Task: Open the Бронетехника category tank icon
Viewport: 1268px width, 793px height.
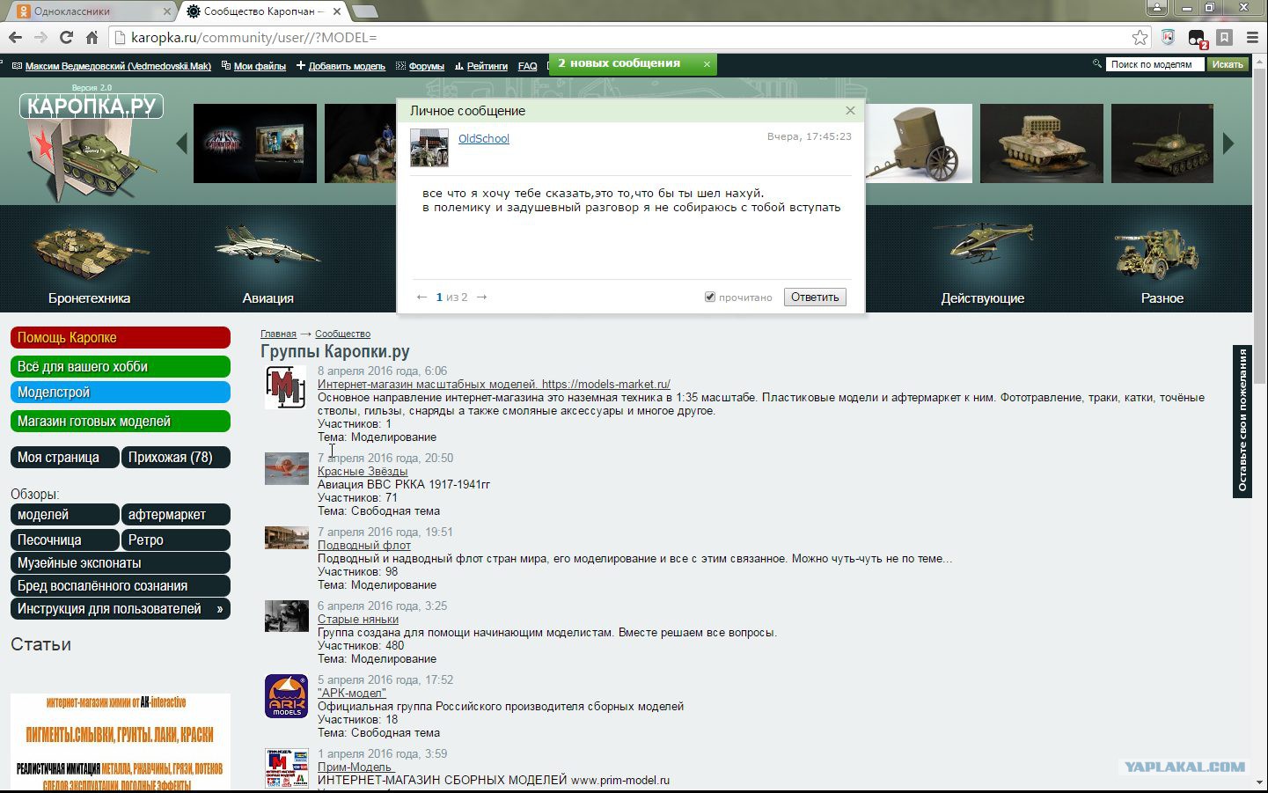Action: 90,251
